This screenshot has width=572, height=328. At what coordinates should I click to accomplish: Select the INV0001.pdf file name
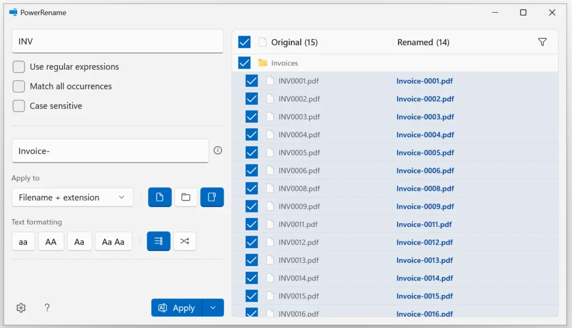click(x=298, y=81)
